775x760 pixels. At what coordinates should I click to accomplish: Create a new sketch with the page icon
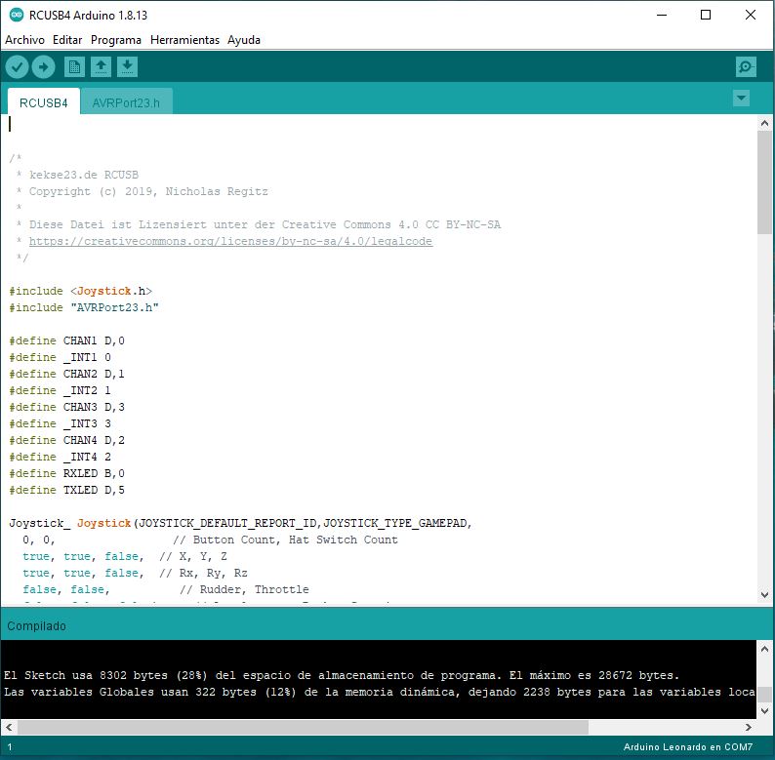tap(74, 66)
